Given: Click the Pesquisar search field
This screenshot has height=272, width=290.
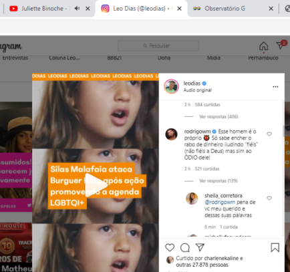Looking at the screenshot, I should 158,45.
